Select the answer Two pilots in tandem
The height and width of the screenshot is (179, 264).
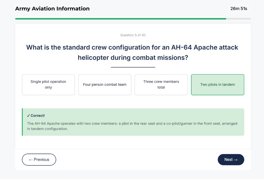pos(218,84)
